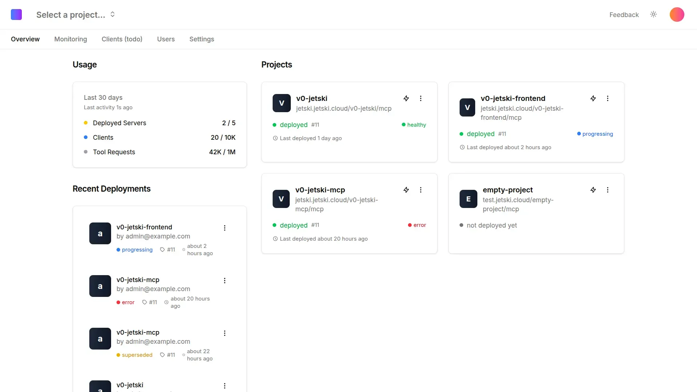Click the progressing status in Recent Deployments
The height and width of the screenshot is (392, 697).
[135, 250]
